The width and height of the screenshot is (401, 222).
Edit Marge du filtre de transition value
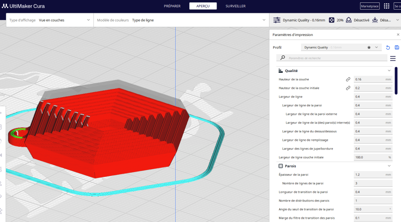[x=373, y=218]
